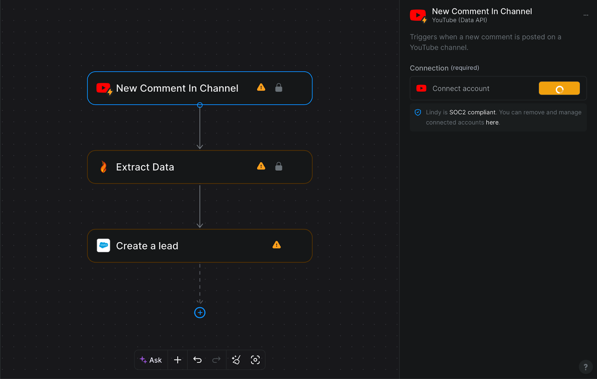This screenshot has width=597, height=379.
Task: Click warning icon on Create a lead
Action: click(x=276, y=245)
